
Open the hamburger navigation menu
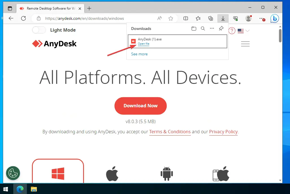pos(245,44)
